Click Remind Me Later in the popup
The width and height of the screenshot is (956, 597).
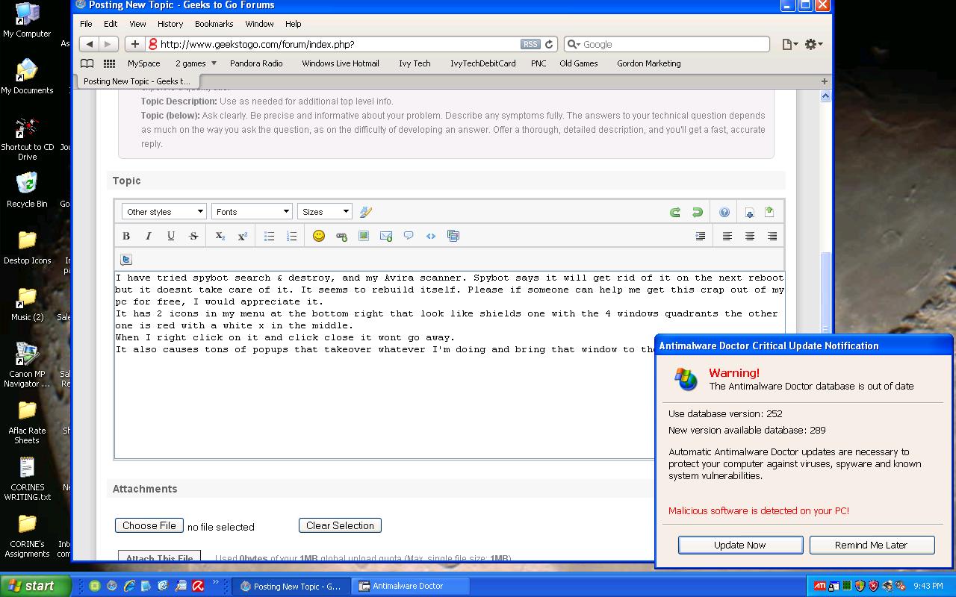coord(872,545)
